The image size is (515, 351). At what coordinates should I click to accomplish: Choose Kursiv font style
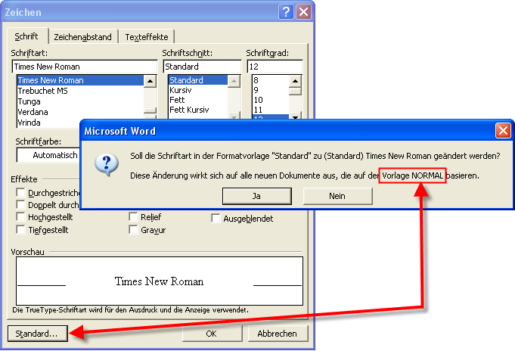[x=198, y=90]
